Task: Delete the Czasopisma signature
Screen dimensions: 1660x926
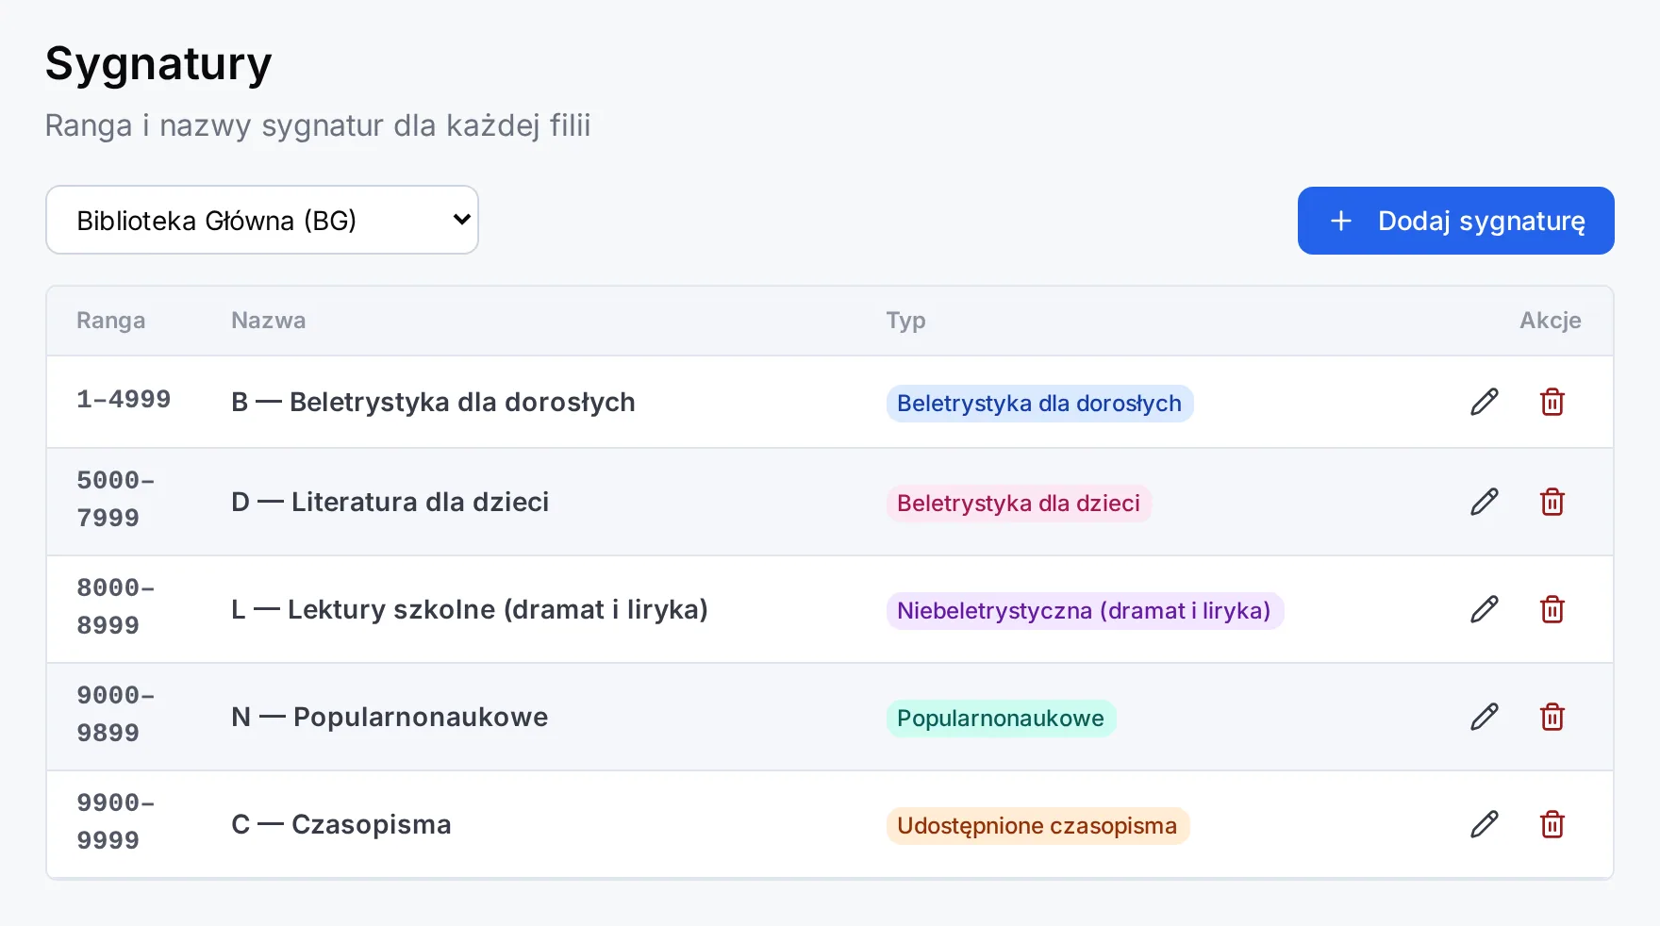Action: click(x=1552, y=824)
